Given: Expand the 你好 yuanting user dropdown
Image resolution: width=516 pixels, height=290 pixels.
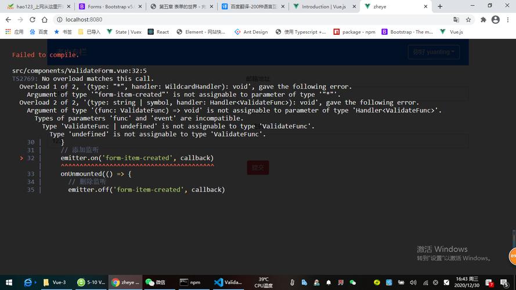Looking at the screenshot, I should 433,52.
